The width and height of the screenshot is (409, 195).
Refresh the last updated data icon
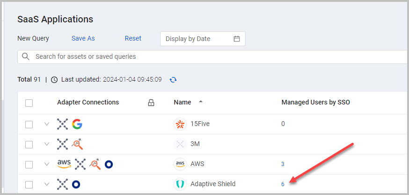tap(173, 80)
